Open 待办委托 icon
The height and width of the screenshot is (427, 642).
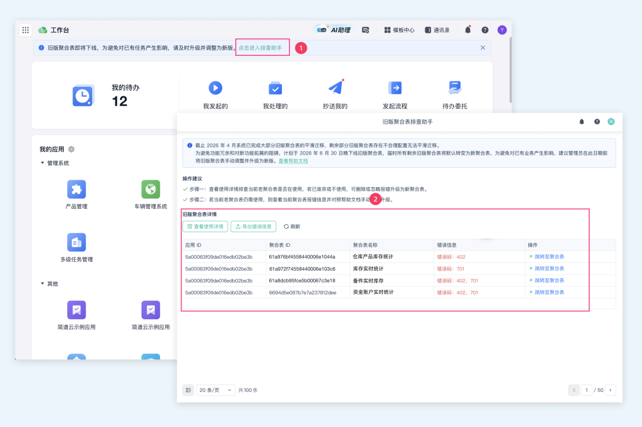pyautogui.click(x=455, y=87)
